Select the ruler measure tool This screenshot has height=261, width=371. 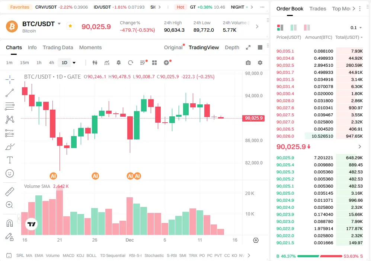click(x=10, y=192)
